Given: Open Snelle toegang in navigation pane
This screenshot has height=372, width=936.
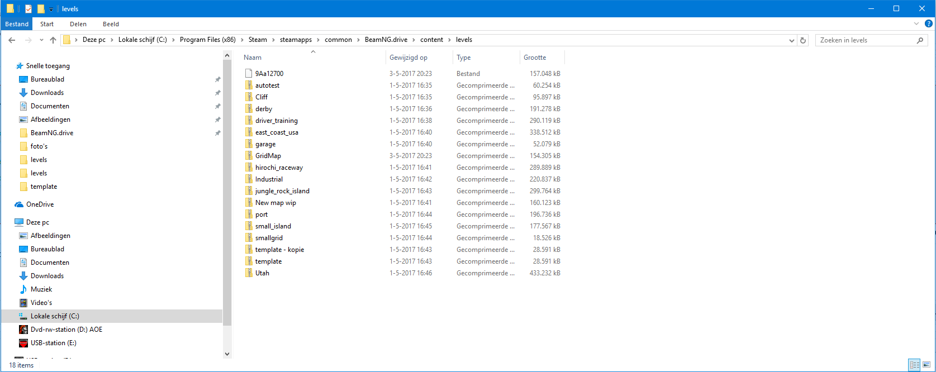Looking at the screenshot, I should tap(48, 66).
